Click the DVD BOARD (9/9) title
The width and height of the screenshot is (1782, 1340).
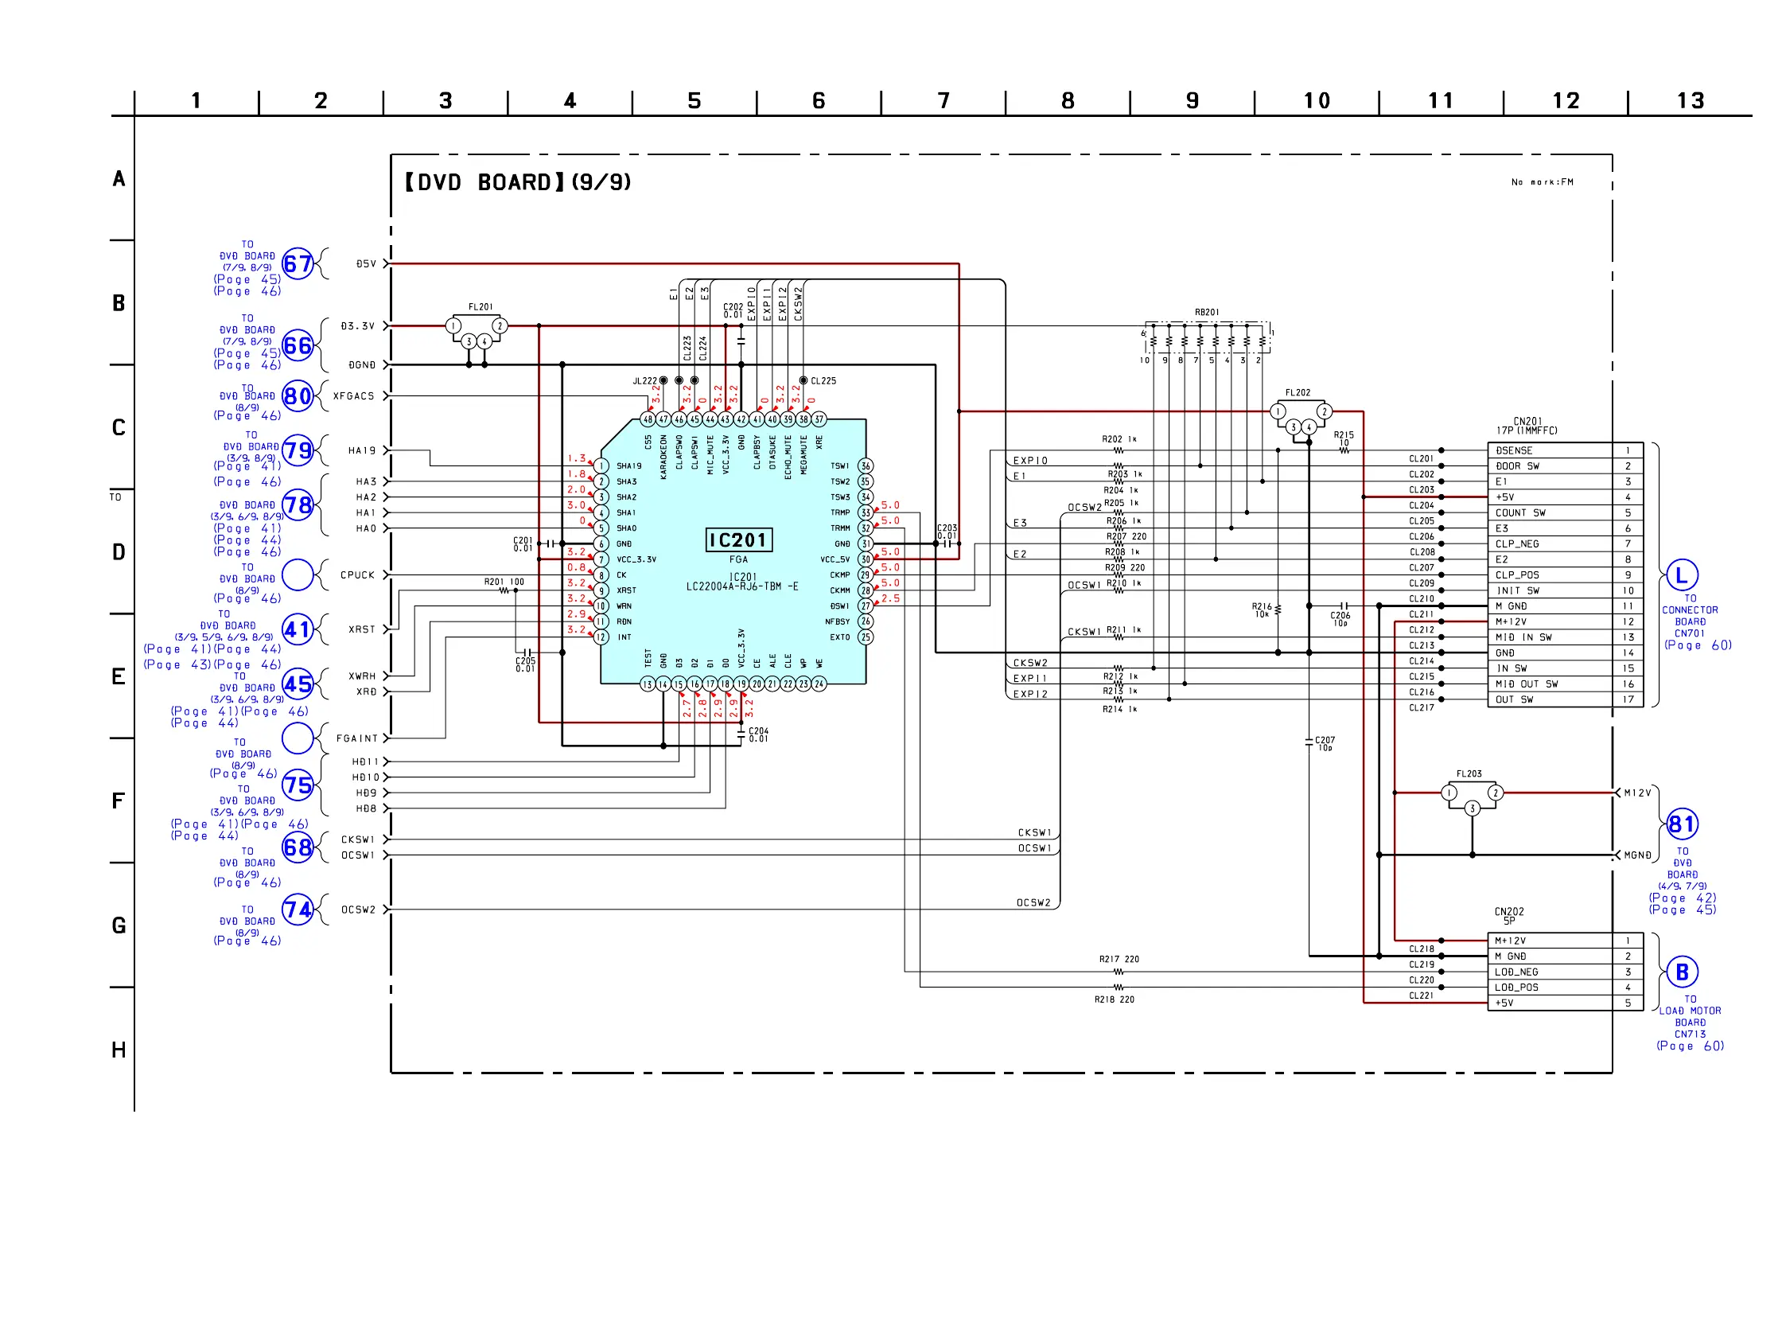pos(517,182)
